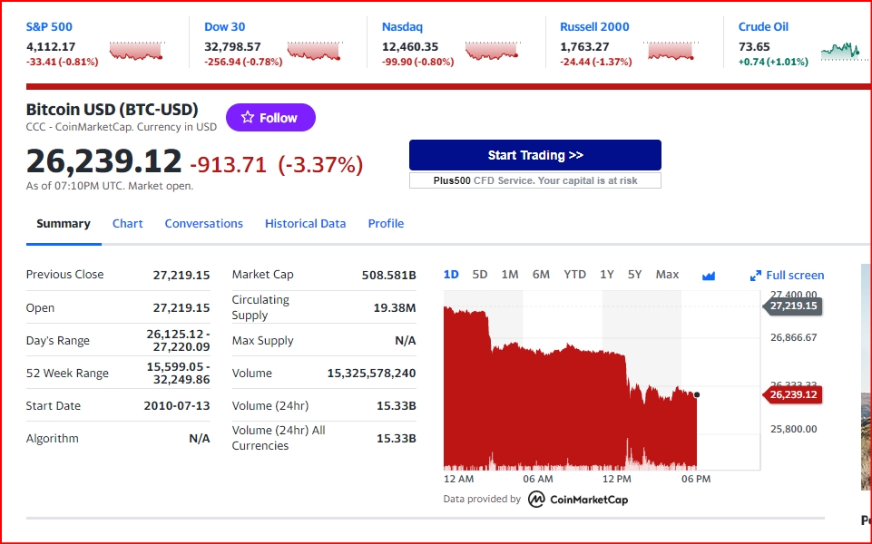Screen dimensions: 872x544
Task: Select the 6M chart range
Action: pos(541,275)
